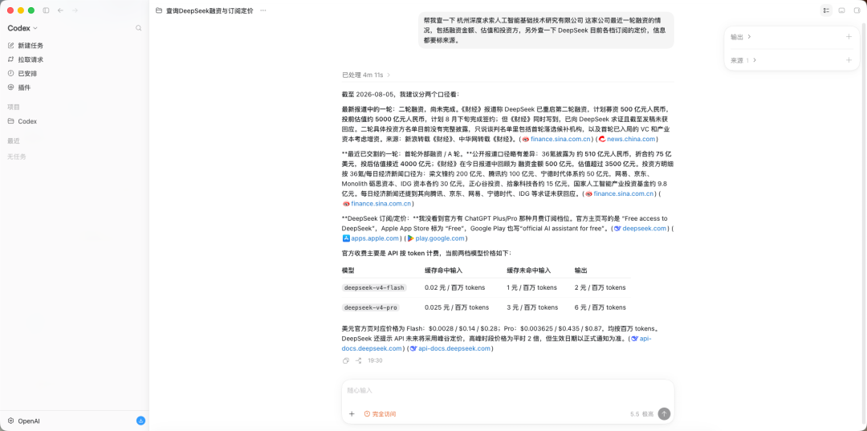
Task: Expand the 输出 section chevron
Action: point(749,36)
